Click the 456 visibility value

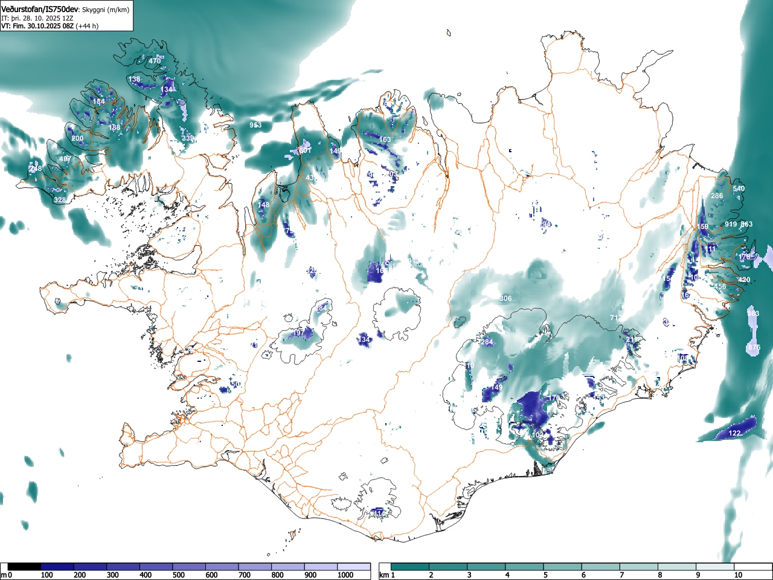coord(720,286)
